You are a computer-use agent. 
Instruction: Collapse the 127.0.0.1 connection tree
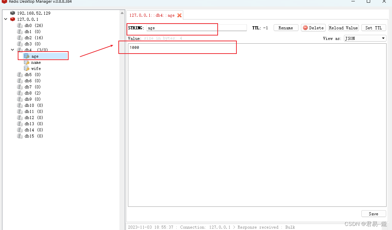(6, 19)
